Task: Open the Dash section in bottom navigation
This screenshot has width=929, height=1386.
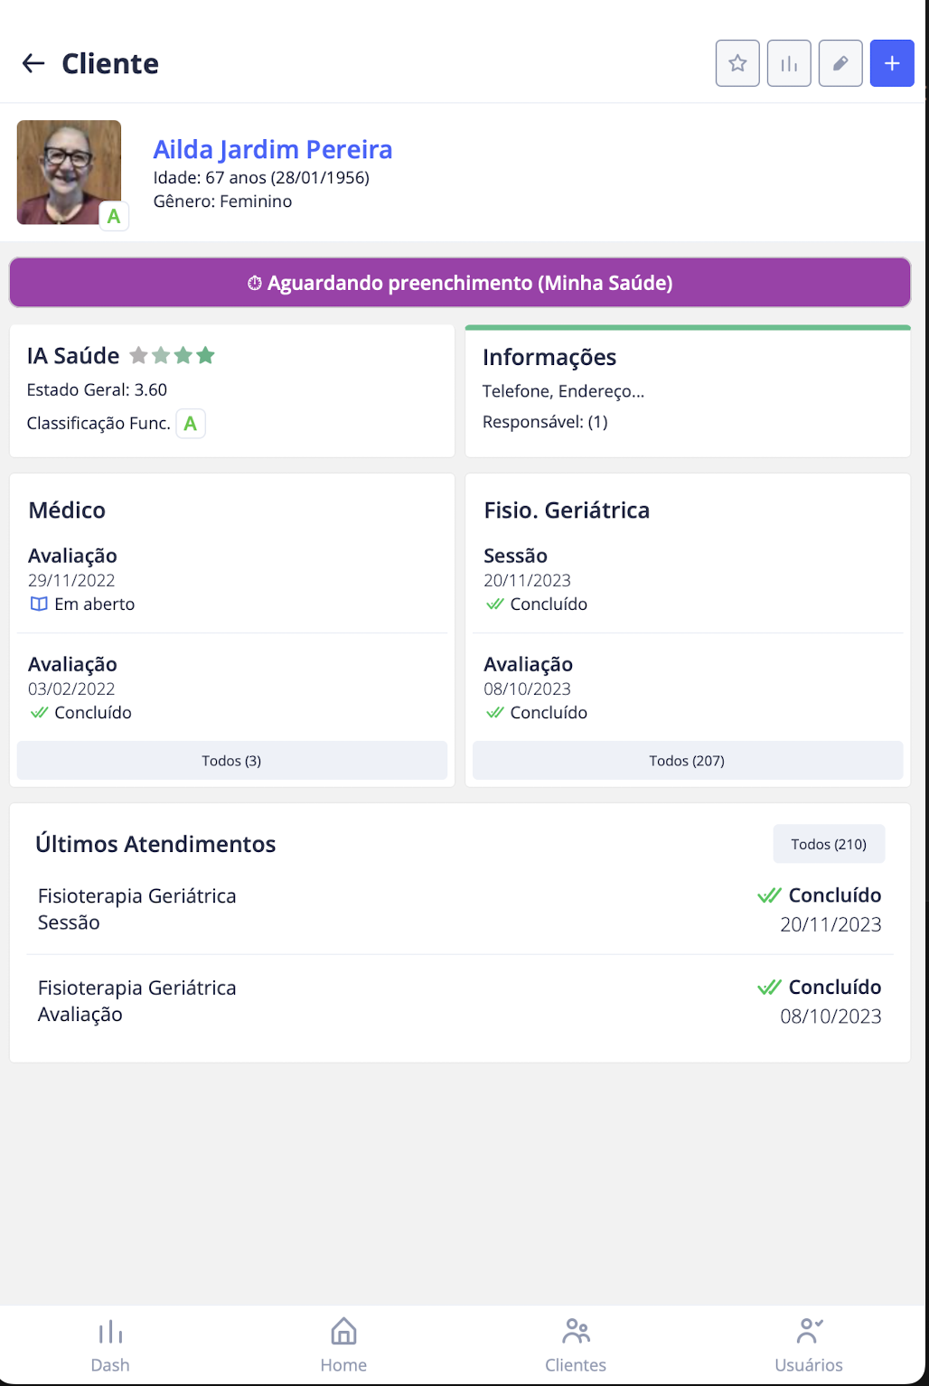Action: [108, 1344]
